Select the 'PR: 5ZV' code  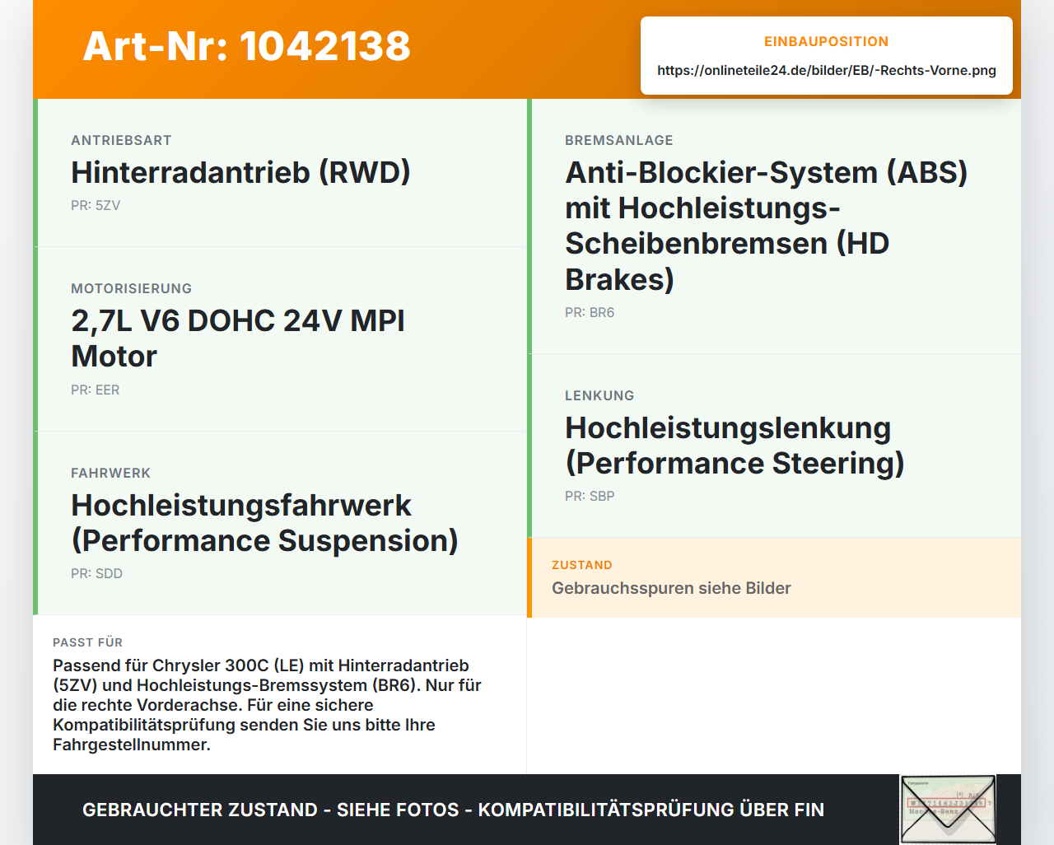[96, 205]
